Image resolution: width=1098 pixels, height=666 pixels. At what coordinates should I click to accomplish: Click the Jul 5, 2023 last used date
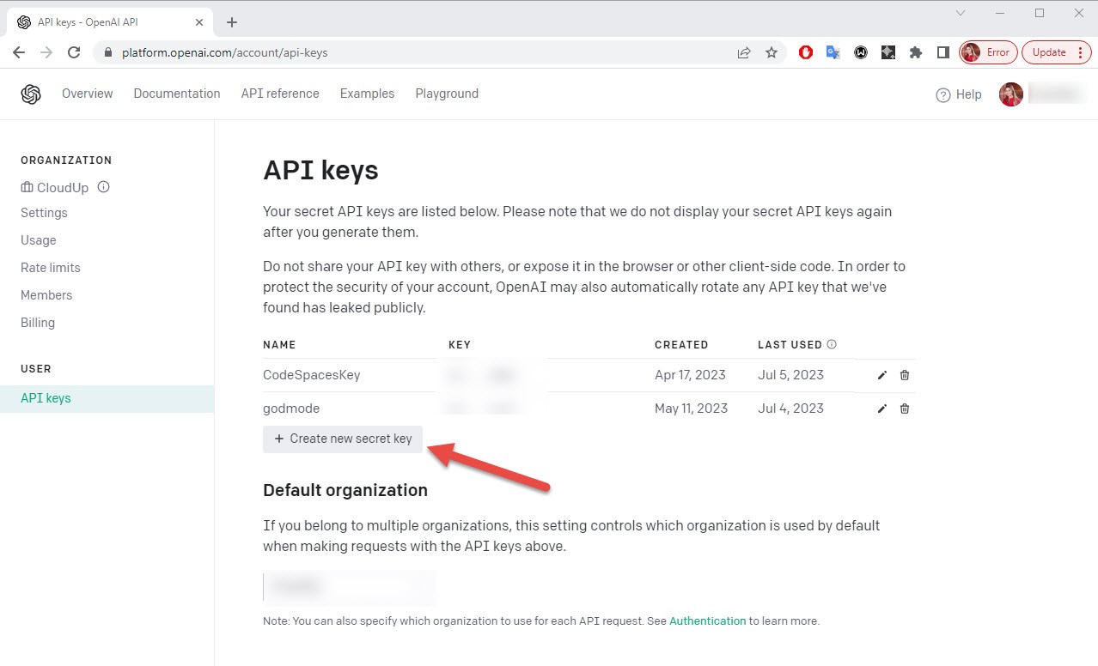(790, 375)
